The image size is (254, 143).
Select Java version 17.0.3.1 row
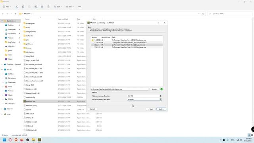point(127,47)
